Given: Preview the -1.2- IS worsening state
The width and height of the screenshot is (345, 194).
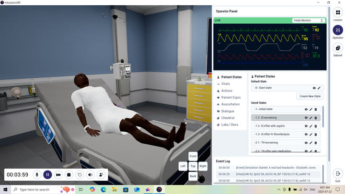Looking at the screenshot, I should click(x=306, y=118).
